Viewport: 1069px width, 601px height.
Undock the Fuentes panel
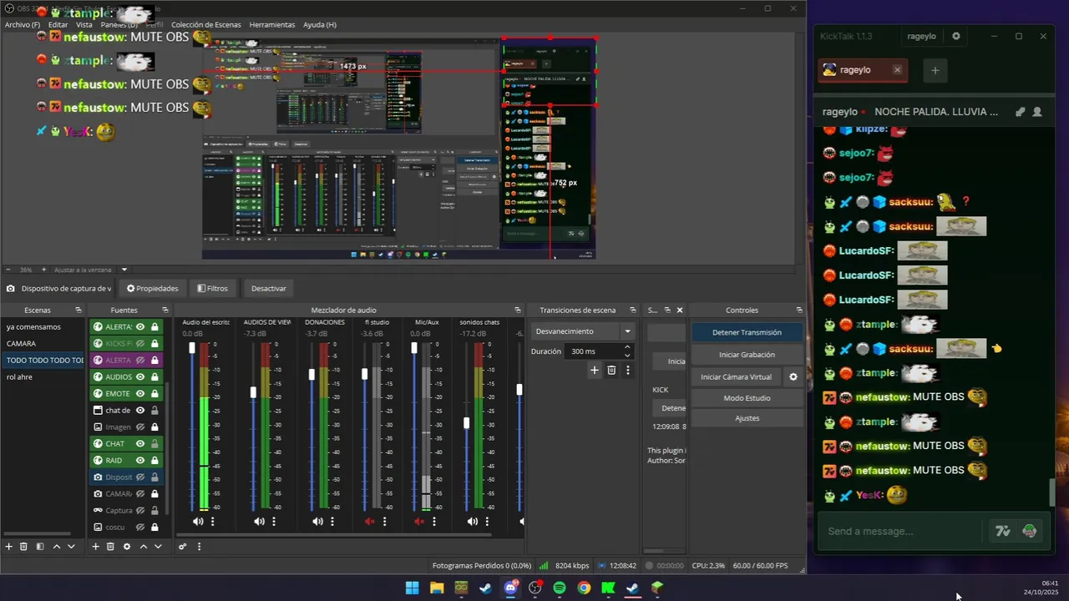(165, 311)
